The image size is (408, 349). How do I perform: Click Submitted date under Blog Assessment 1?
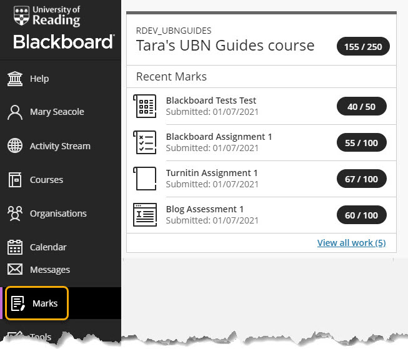click(212, 220)
